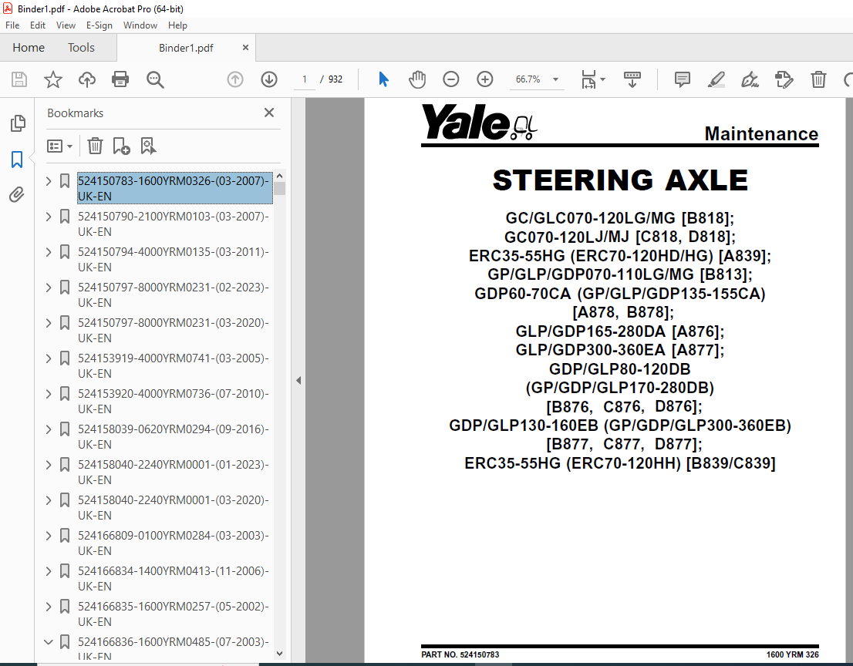Viewport: 853px width, 666px height.
Task: Switch to the Tools tab
Action: coord(81,48)
